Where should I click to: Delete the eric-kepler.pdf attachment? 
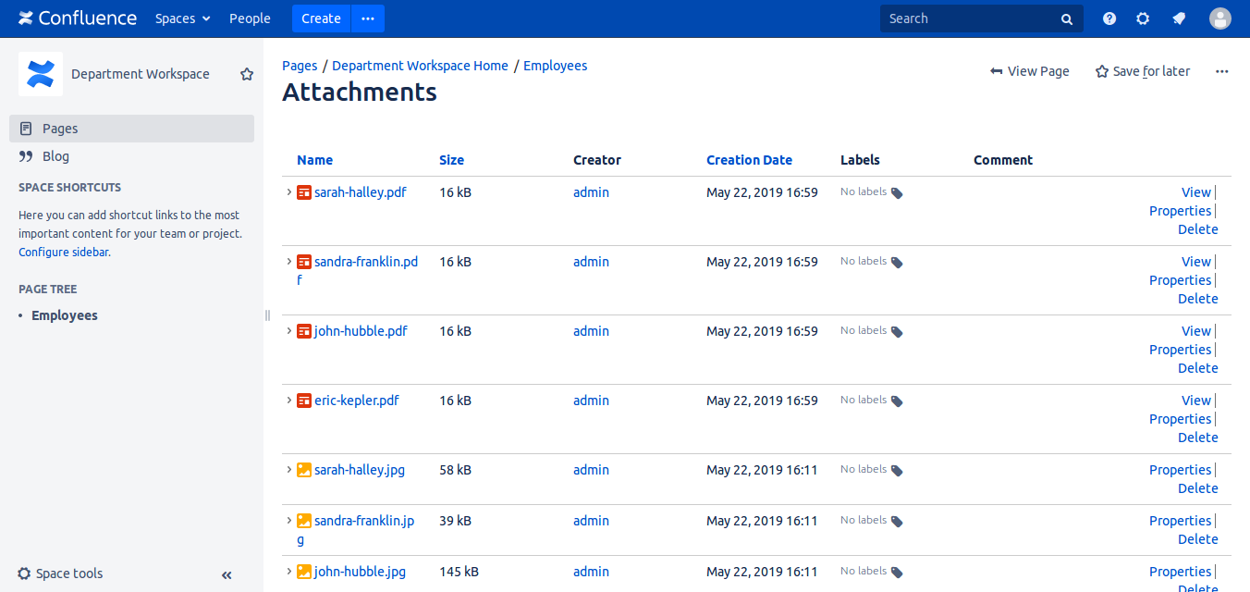coord(1197,438)
